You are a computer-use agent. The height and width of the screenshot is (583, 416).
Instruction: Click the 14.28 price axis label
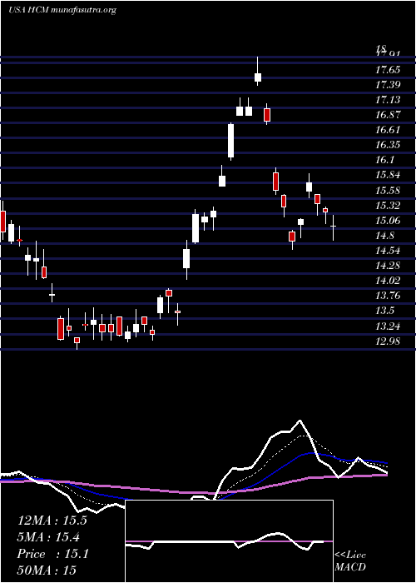[x=388, y=266]
